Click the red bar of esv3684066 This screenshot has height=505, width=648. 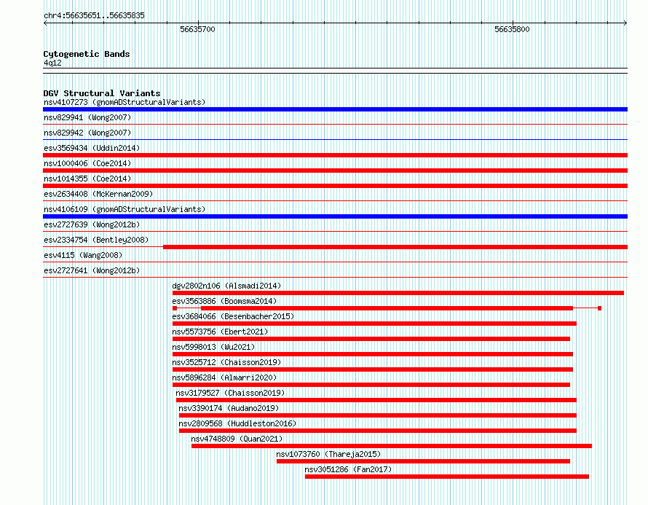[374, 324]
